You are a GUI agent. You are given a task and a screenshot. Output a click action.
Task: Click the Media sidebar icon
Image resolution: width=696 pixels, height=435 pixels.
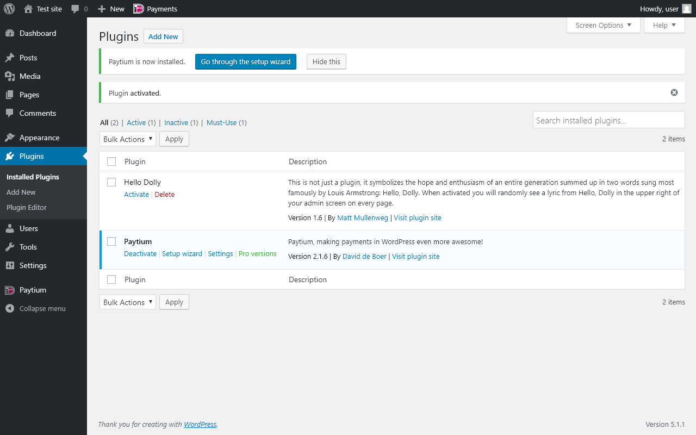tap(10, 76)
